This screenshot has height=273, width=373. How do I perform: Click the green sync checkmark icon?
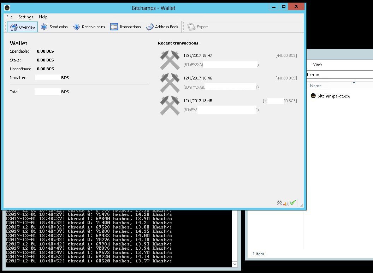[x=292, y=203]
